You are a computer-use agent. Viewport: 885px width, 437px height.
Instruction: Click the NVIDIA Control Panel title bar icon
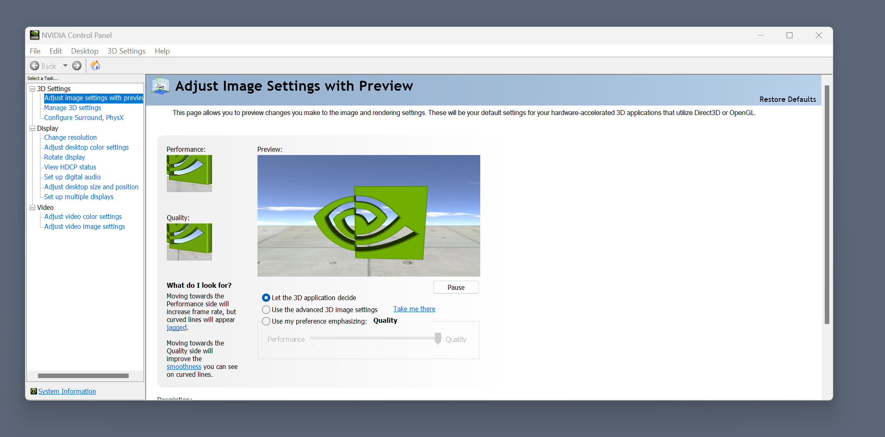(35, 35)
